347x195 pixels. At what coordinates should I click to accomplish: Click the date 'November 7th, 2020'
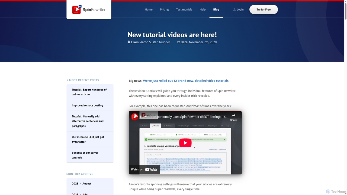203,42
